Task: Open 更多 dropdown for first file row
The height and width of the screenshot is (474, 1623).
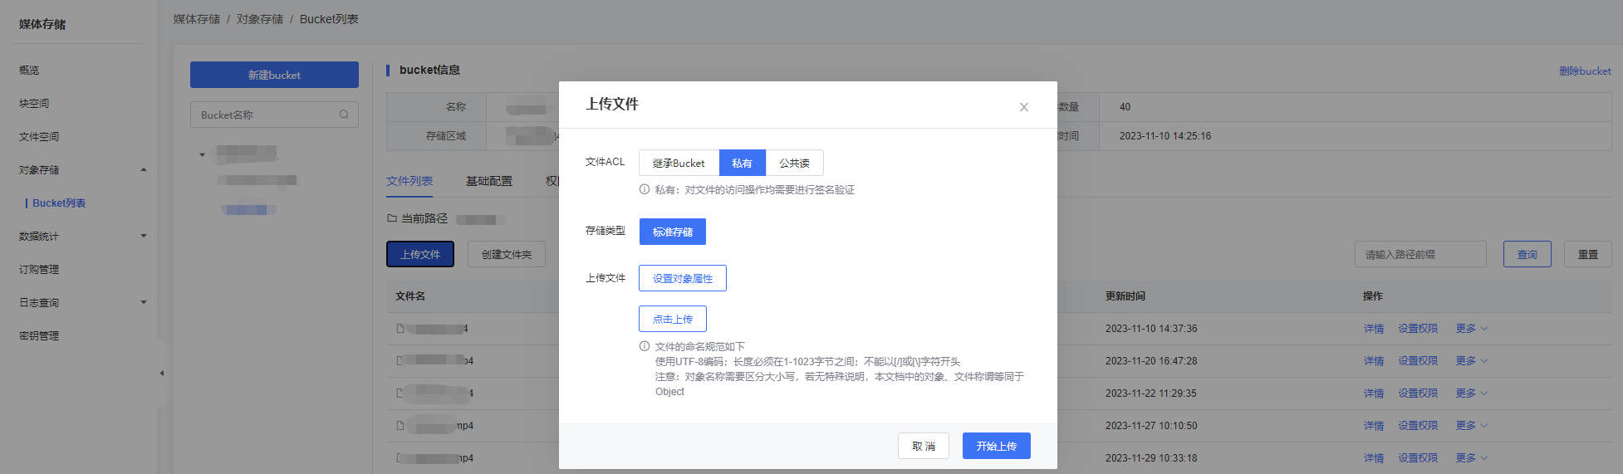Action: (1471, 329)
